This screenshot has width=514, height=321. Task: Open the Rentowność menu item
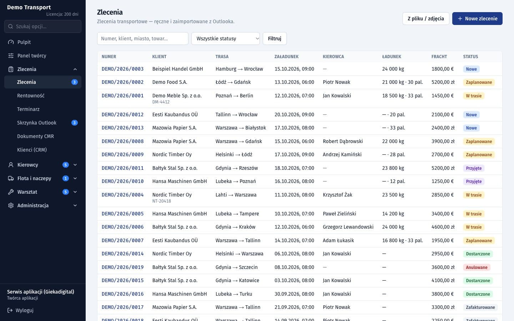43,96
